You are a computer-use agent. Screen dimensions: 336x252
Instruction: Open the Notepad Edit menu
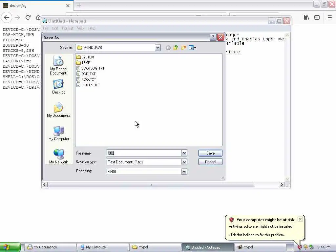point(55,28)
